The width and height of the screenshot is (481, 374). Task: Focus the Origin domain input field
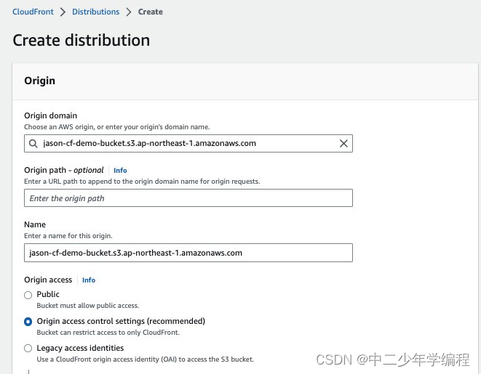(x=188, y=143)
